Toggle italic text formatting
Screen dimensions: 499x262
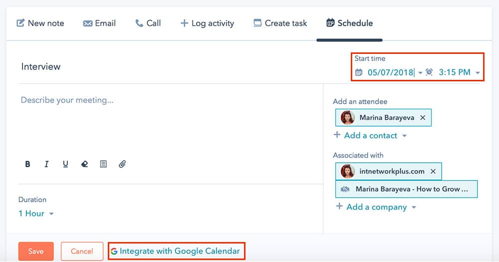46,164
